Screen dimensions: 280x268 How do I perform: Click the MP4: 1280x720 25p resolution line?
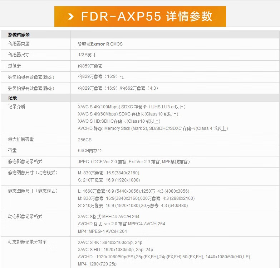[x=97, y=264]
